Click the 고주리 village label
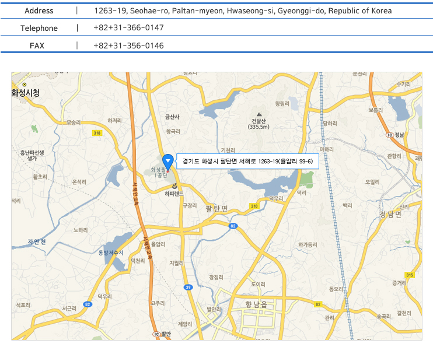 coord(158,303)
